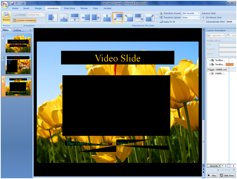Select the first slide thumbnail
237x179 pixels.
pos(17,42)
